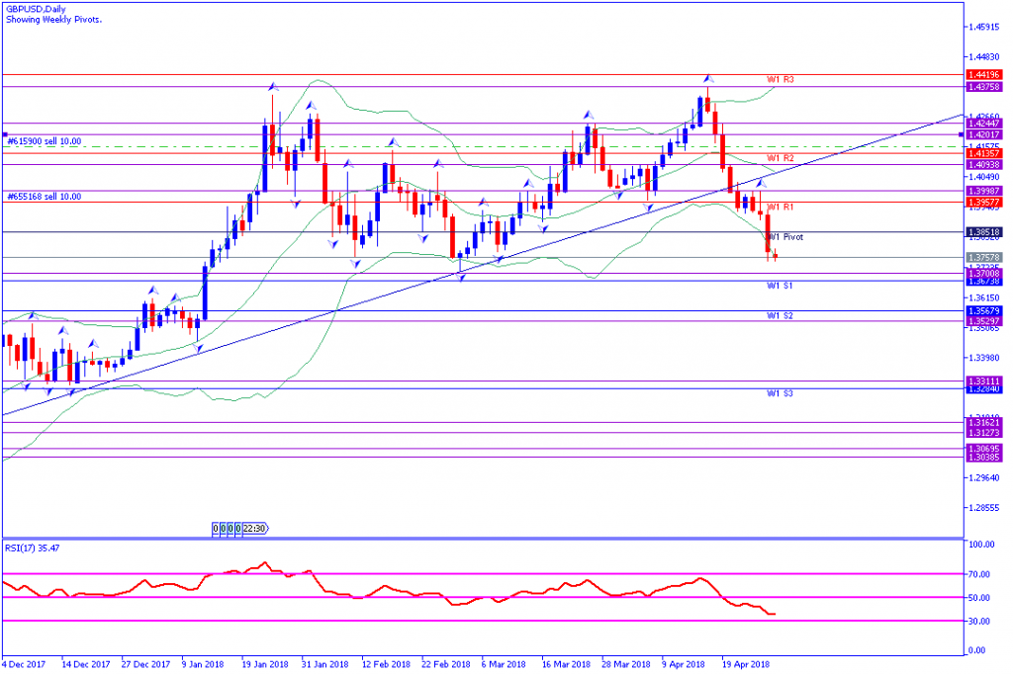This screenshot has width=1013, height=675.
Task: Click the 22:30 time box above the date axis
Action: (254, 529)
